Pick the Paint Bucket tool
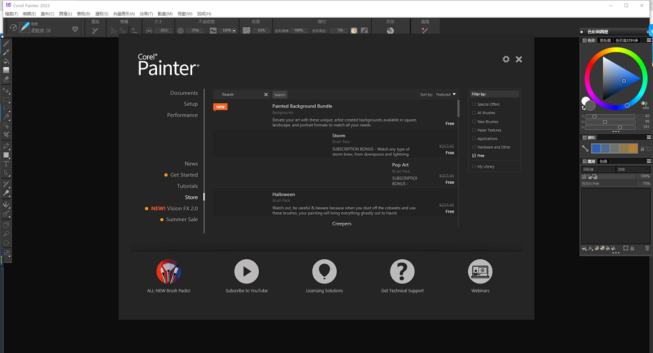The height and width of the screenshot is (353, 653). [x=6, y=61]
